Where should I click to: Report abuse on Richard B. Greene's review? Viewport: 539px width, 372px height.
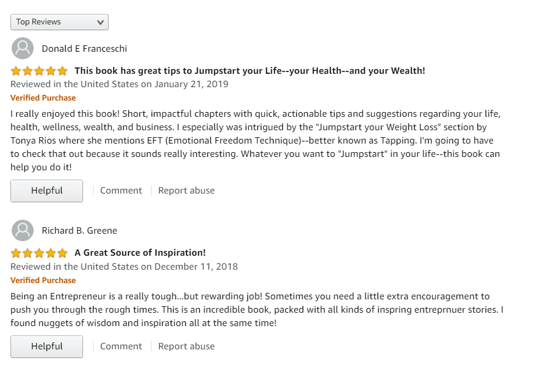(x=186, y=346)
